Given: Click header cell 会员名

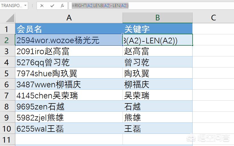Looking at the screenshot, I should pos(69,29).
